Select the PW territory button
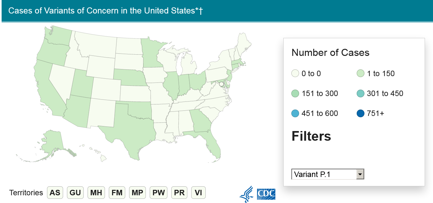 (158, 193)
